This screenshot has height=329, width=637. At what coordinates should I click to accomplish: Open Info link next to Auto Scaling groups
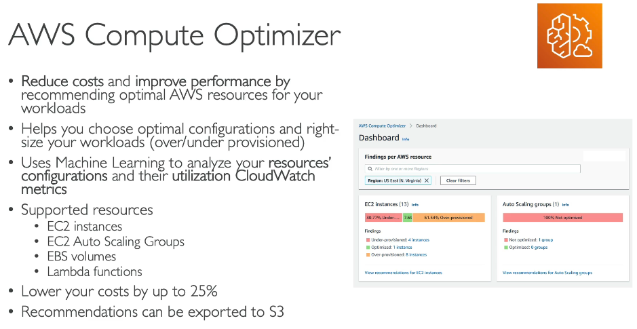[566, 205]
